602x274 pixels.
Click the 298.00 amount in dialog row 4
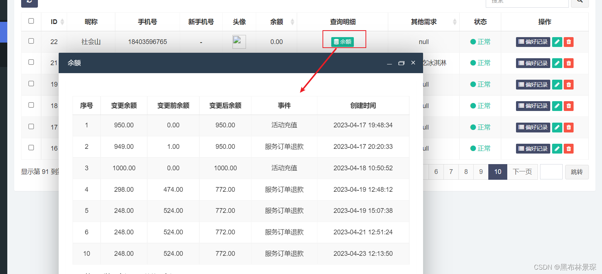click(124, 190)
